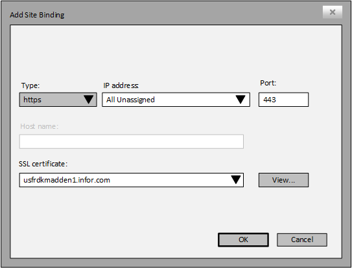
Task: Expand the SSL certificate dropdown arrow
Action: 236,180
